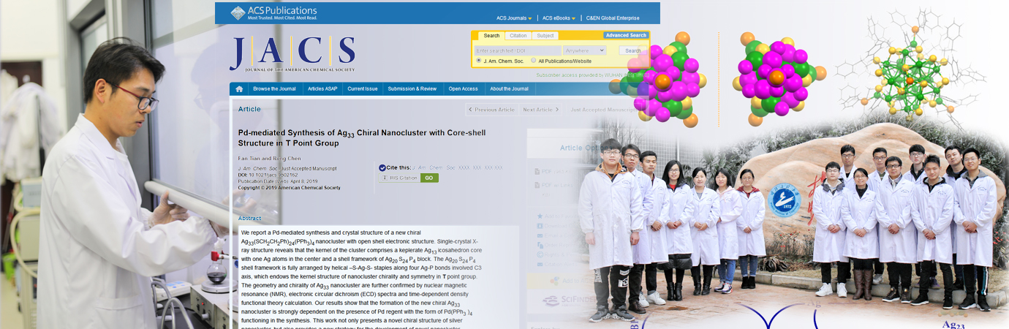
Task: Select the J. Am. Chem. Soc. radio button
Action: (x=479, y=61)
